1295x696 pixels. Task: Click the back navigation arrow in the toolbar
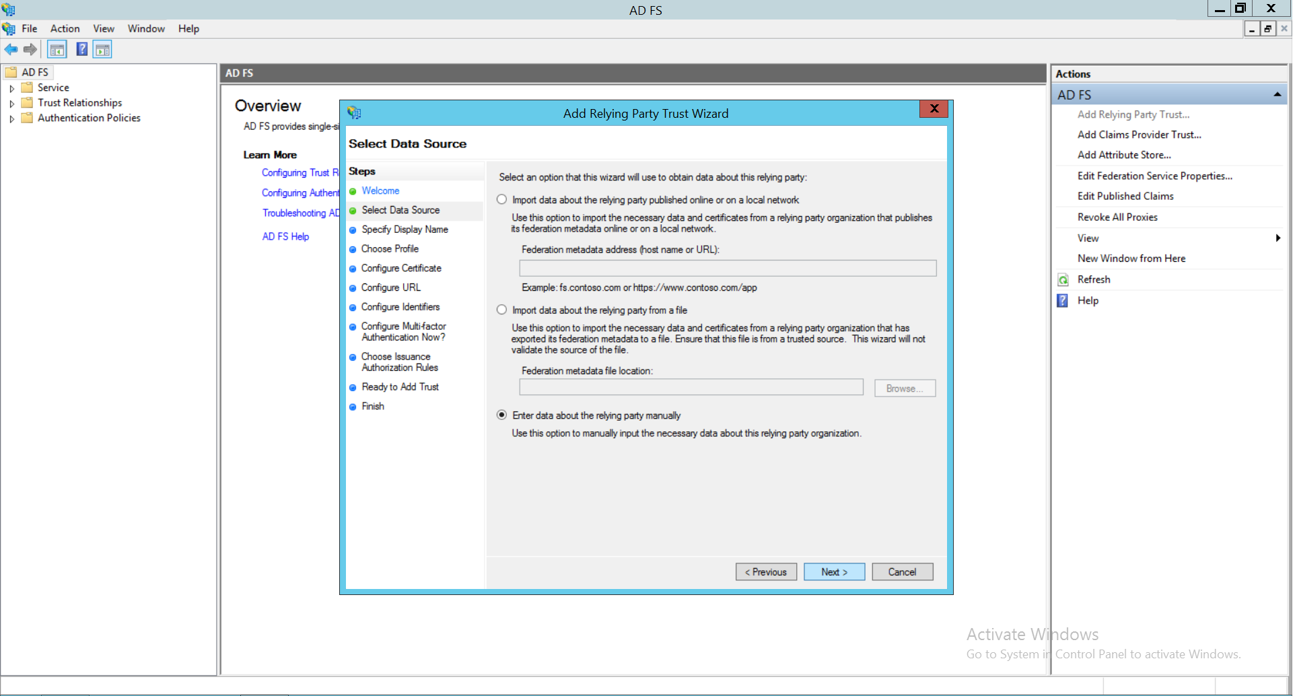tap(11, 49)
